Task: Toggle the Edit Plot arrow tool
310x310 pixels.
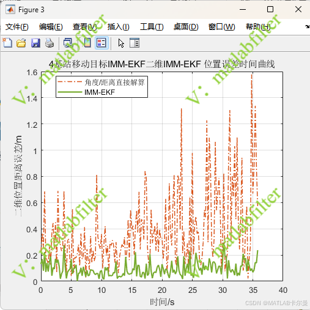Action: click(x=121, y=43)
